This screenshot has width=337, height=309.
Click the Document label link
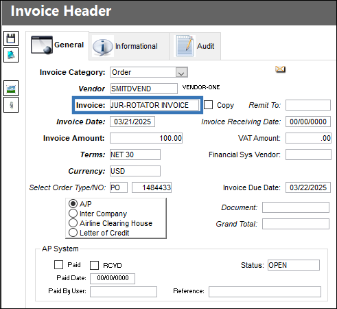coord(240,207)
